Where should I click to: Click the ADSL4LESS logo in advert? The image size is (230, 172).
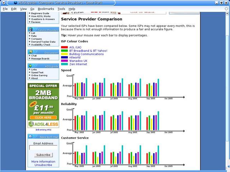pyautogui.click(x=43, y=124)
